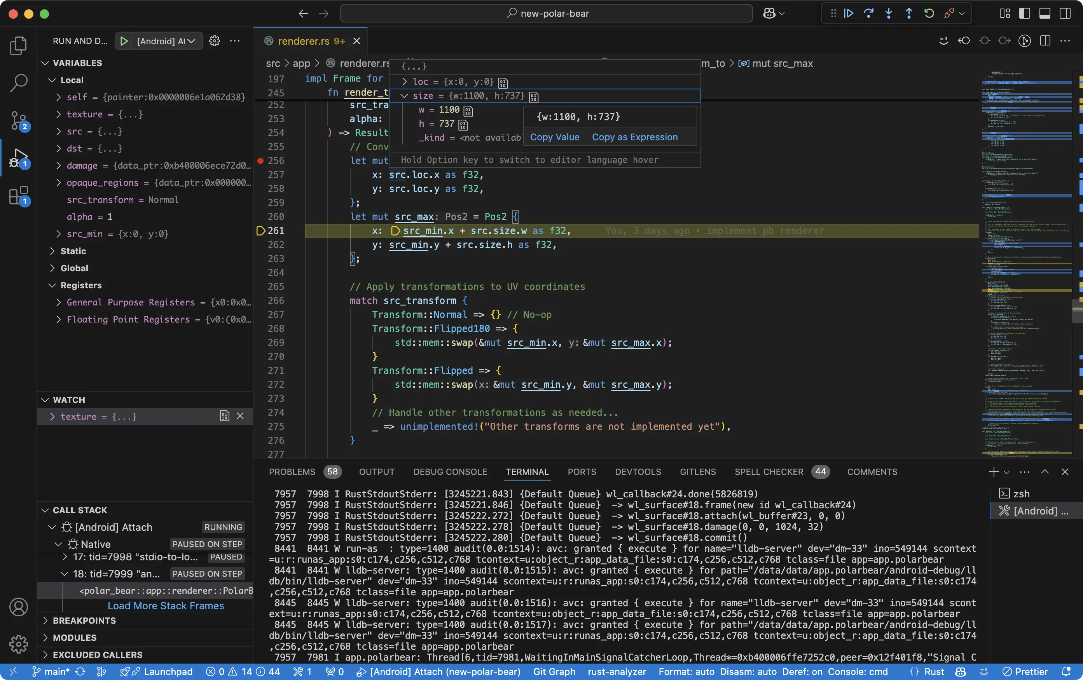
Task: Click debug Step Into button
Action: point(889,14)
